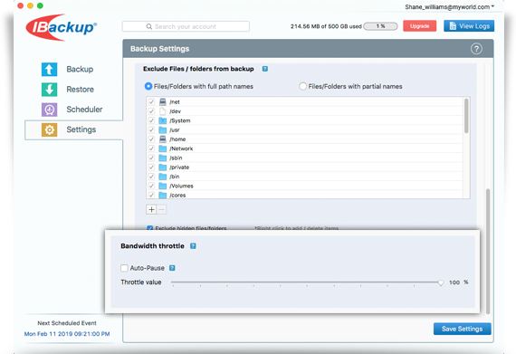The height and width of the screenshot is (354, 516).
Task: Click help icon beside Auto-Pause
Action: pyautogui.click(x=172, y=268)
